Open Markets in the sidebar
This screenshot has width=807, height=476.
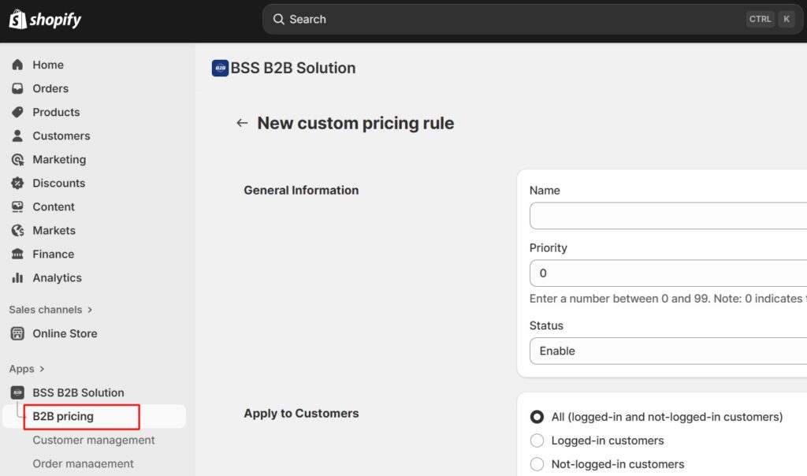[x=54, y=231]
